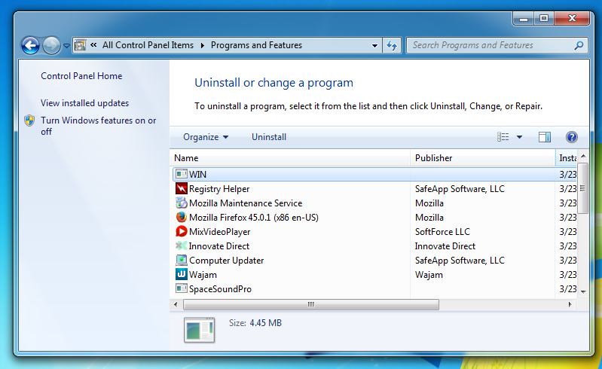Click Programs and Features breadcrumb
Viewport: 602px width, 369px height.
click(x=256, y=45)
